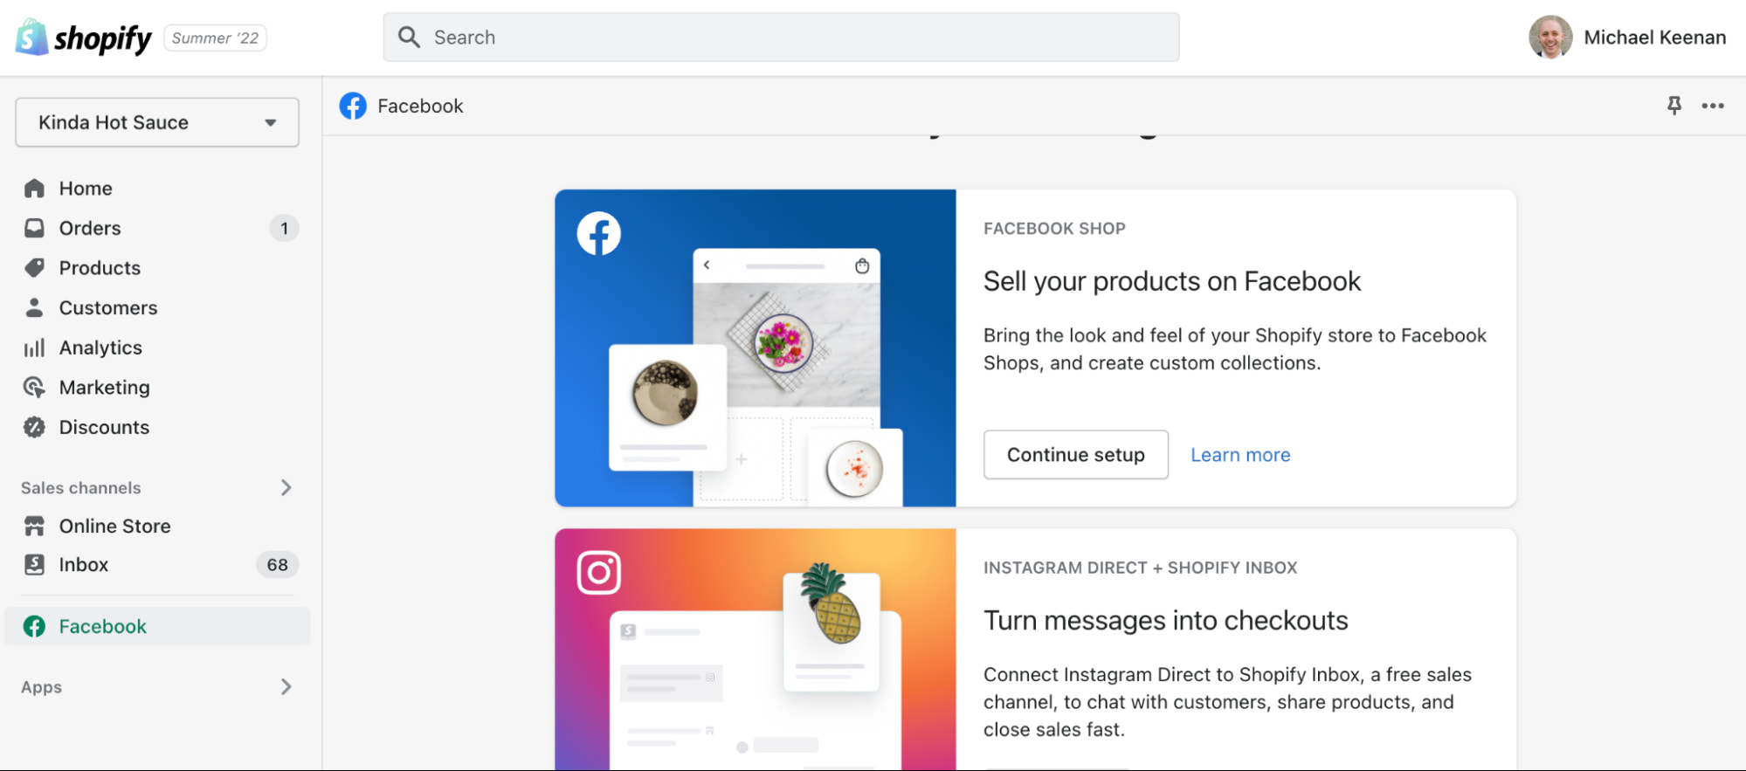This screenshot has height=771, width=1746.
Task: Open the Customers section
Action: pos(108,308)
